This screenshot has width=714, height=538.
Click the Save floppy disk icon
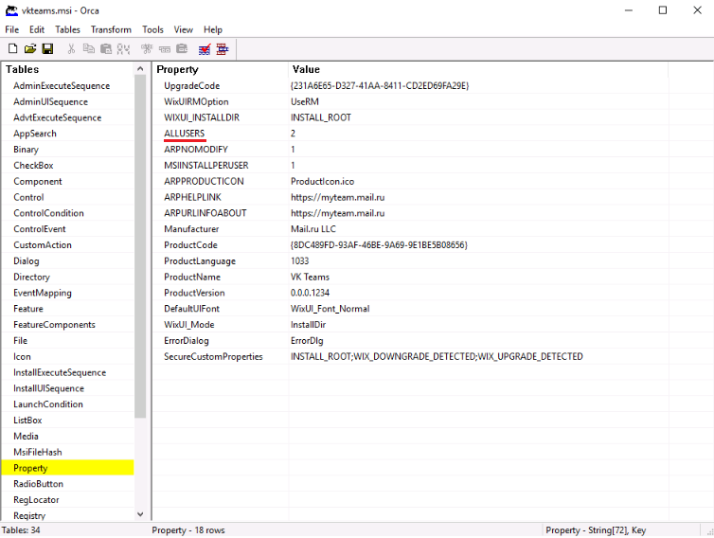coord(46,48)
